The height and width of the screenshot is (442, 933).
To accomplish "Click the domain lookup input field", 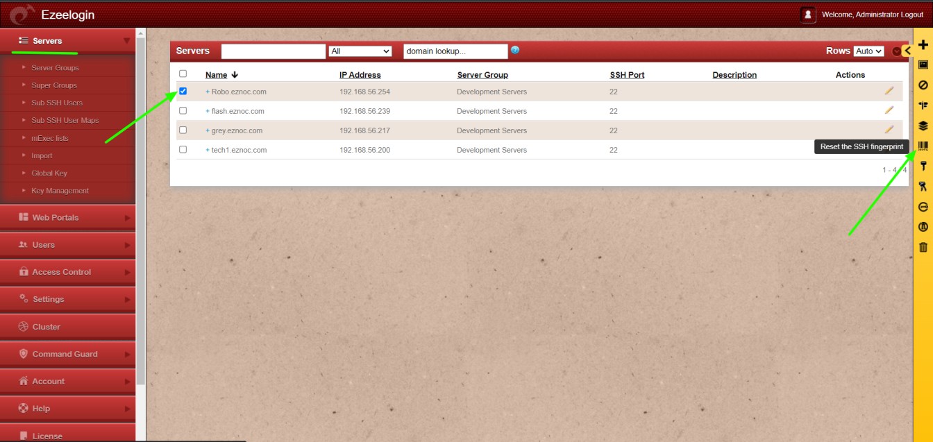I will tap(455, 51).
